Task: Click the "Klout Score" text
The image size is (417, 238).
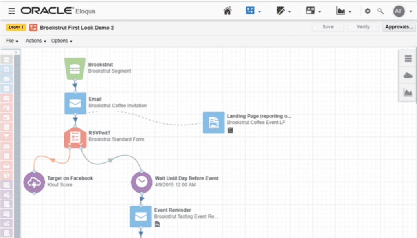Action: click(60, 185)
